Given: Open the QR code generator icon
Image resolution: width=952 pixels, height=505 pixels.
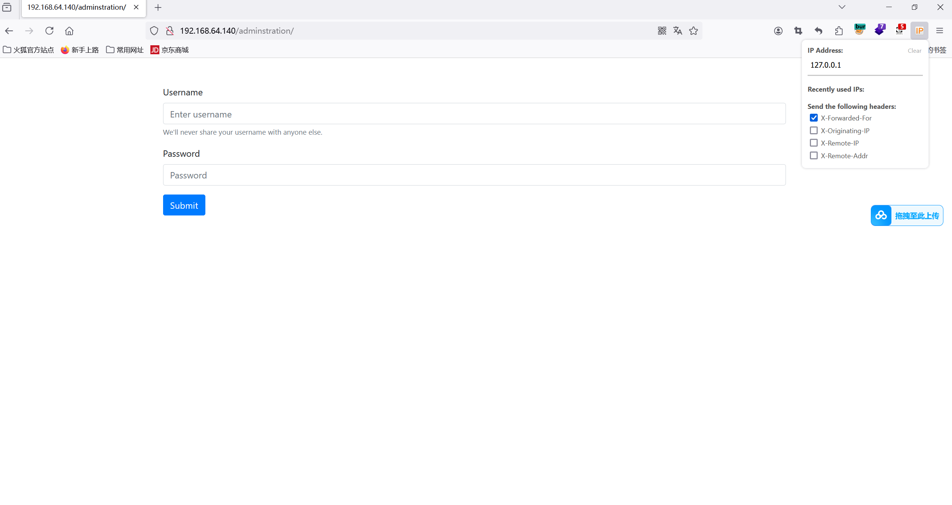Looking at the screenshot, I should (662, 31).
